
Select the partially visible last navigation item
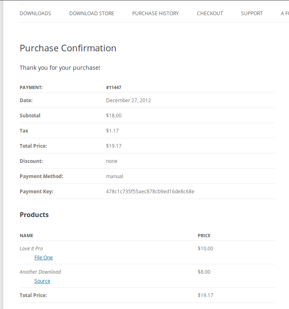285,14
